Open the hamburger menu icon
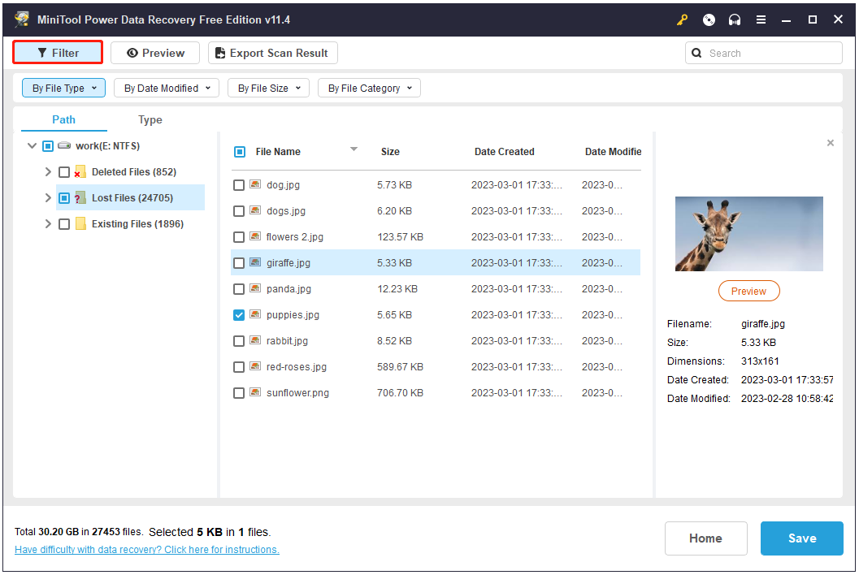The width and height of the screenshot is (859, 575). [761, 19]
